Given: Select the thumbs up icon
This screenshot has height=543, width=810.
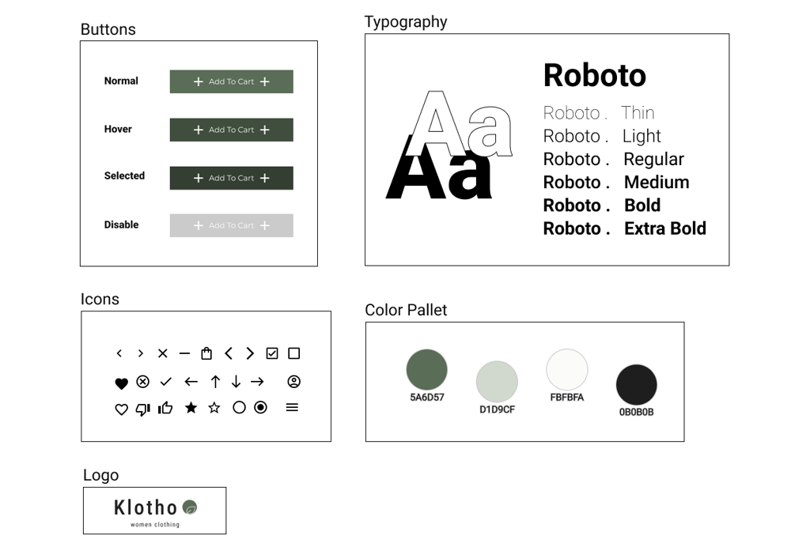Looking at the screenshot, I should 165,408.
